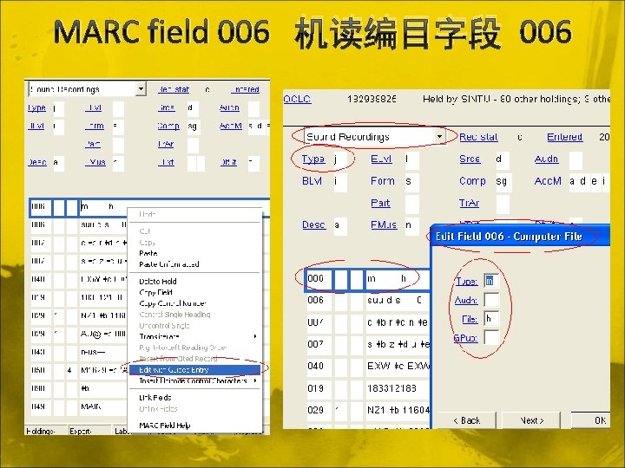Choose MARC Field Help in context menu
The image size is (625, 468).
(x=194, y=426)
